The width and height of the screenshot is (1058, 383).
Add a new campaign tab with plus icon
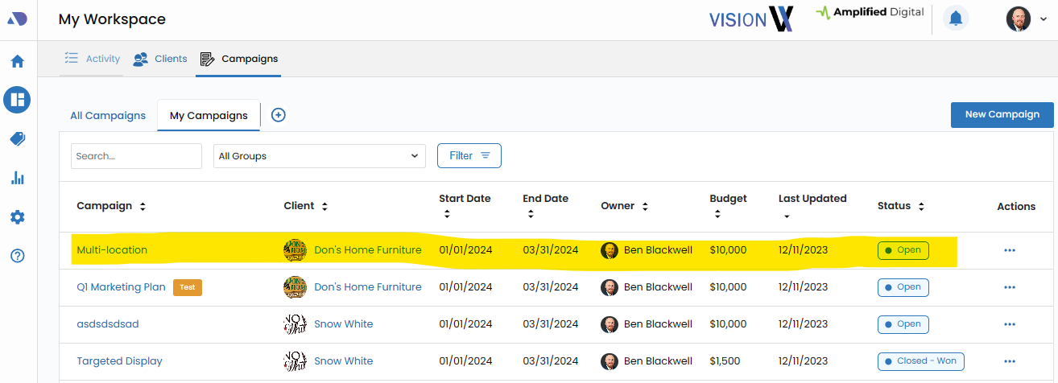(x=278, y=115)
